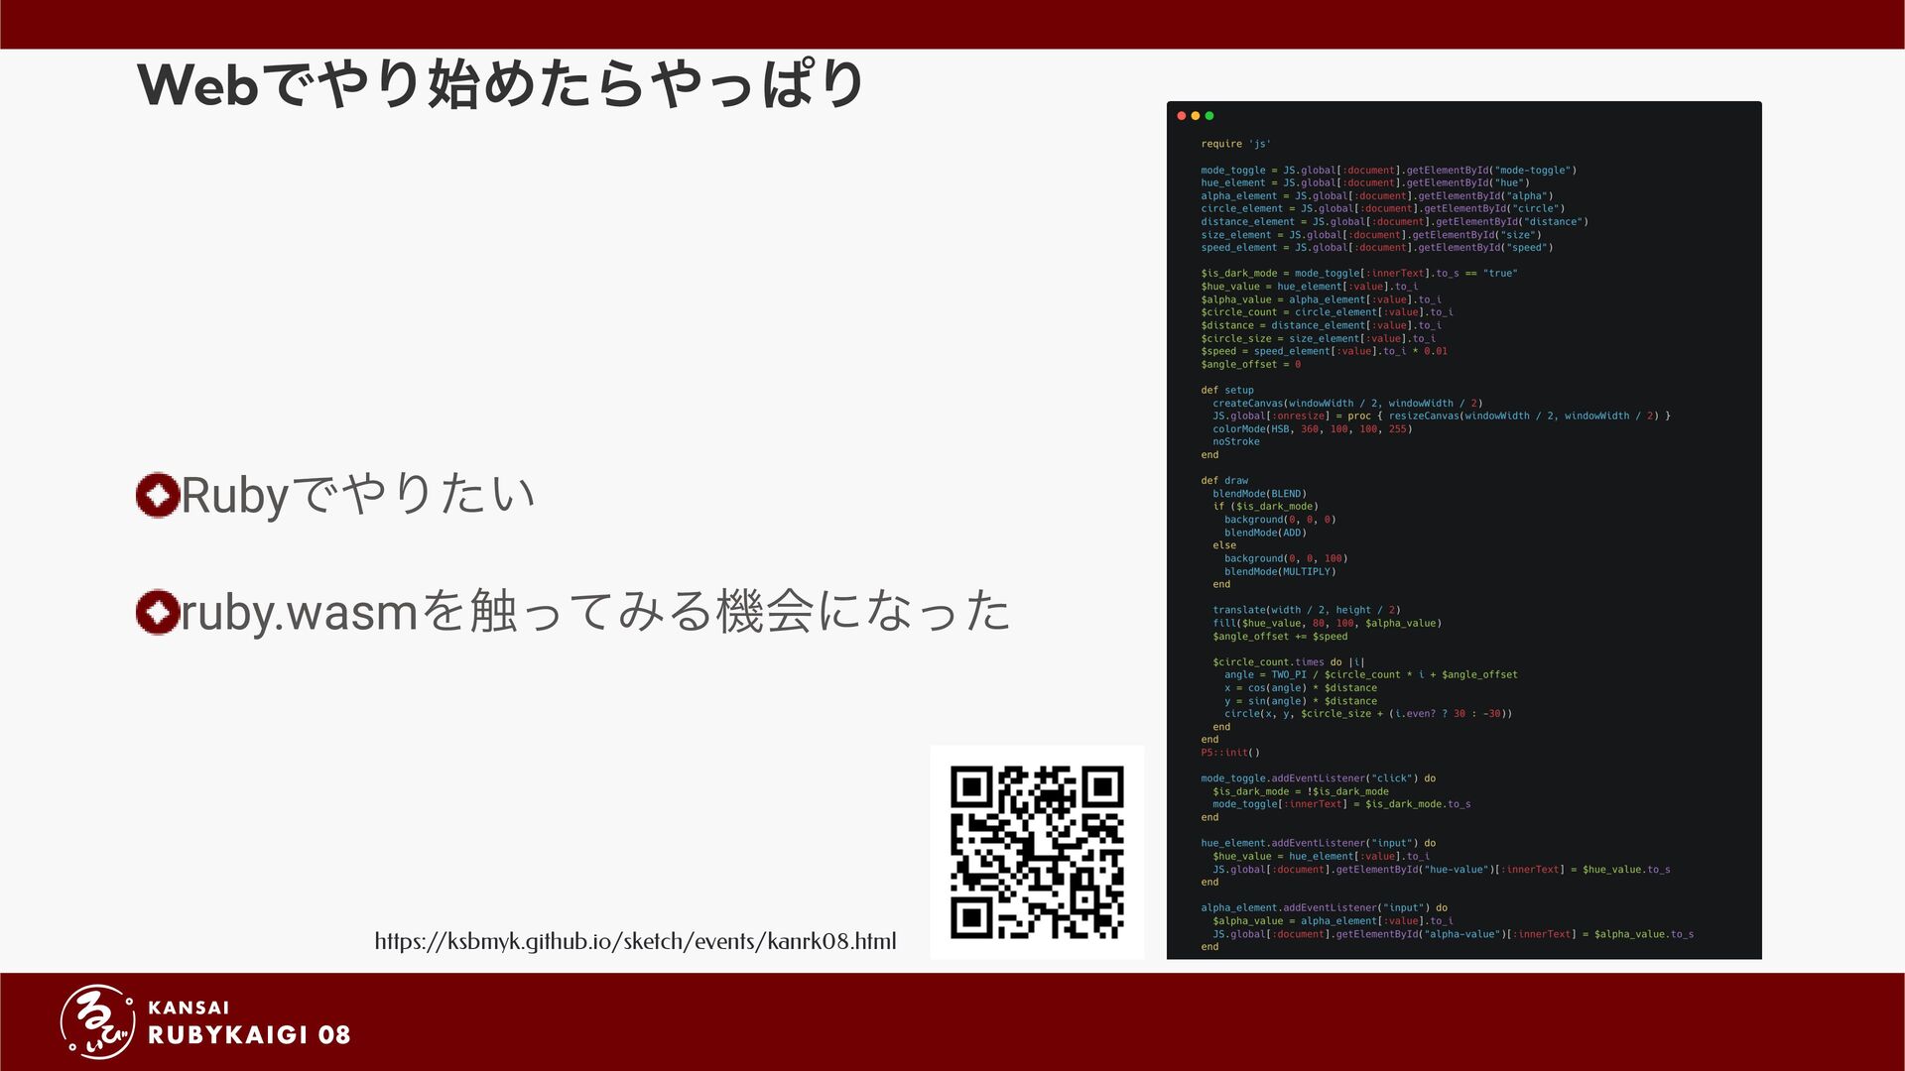
Task: Click the x = cos(angle) * $distance line
Action: 1301,688
